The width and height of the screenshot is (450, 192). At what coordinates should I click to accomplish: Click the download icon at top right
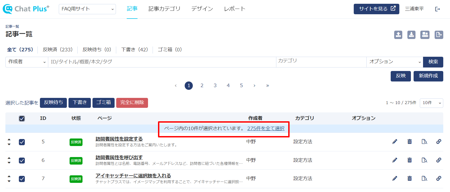(411, 35)
